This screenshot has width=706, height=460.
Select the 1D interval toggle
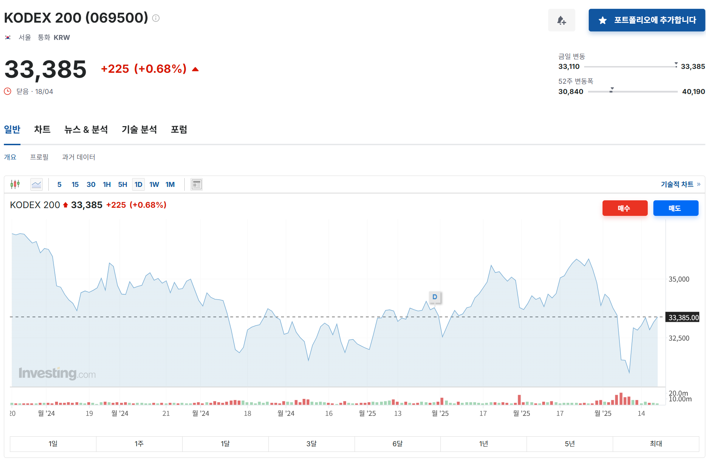(138, 184)
